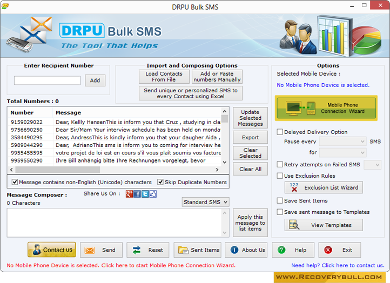Click Apply this message to list items
The width and height of the screenshot is (390, 283).
click(250, 223)
